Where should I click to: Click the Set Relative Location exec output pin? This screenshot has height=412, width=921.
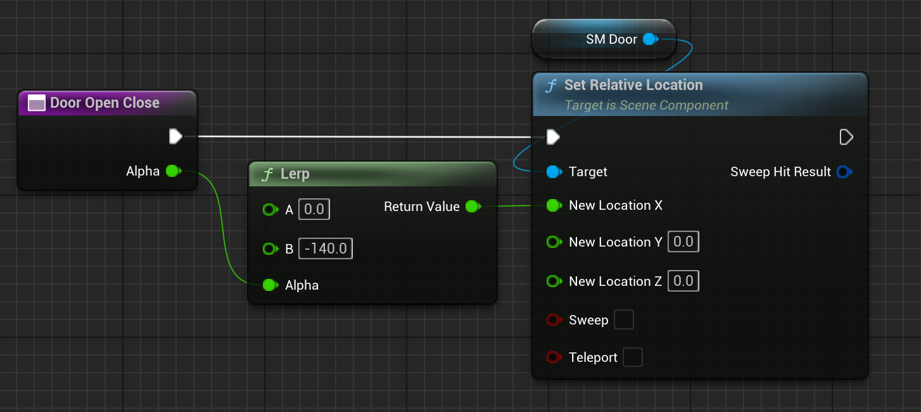(846, 137)
